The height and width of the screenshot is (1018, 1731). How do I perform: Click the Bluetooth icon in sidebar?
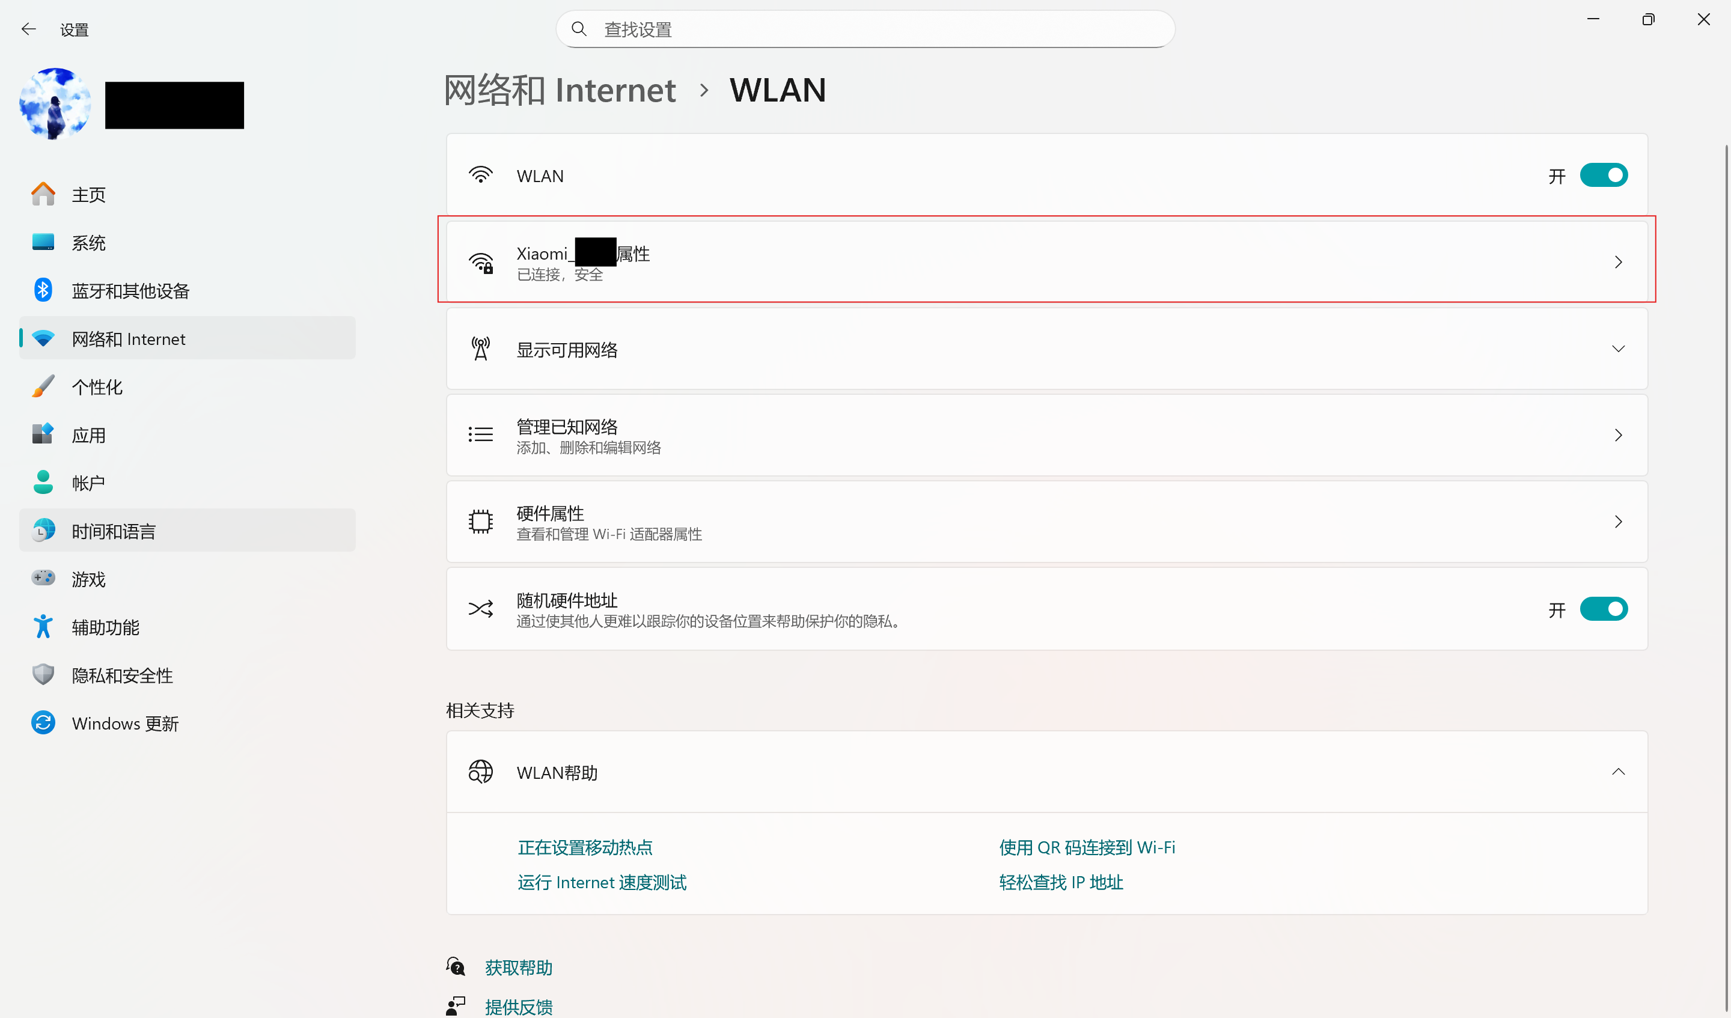tap(43, 290)
